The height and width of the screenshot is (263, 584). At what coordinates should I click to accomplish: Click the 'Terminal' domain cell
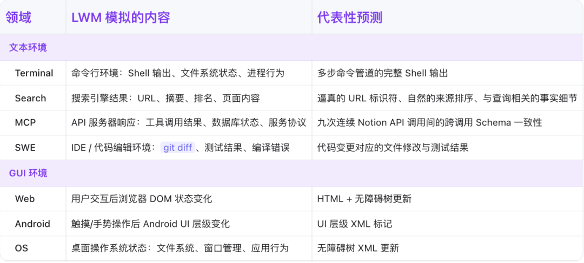34,73
